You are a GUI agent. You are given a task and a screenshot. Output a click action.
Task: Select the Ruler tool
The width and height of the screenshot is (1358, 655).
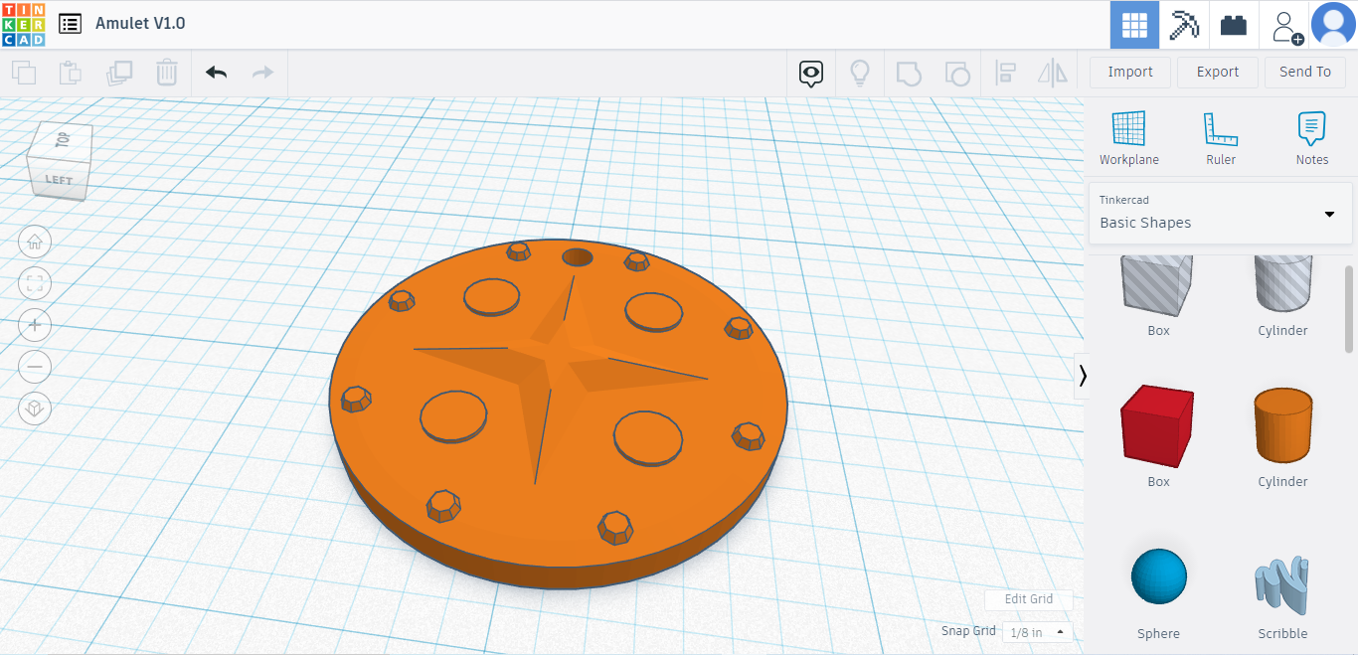tap(1221, 138)
